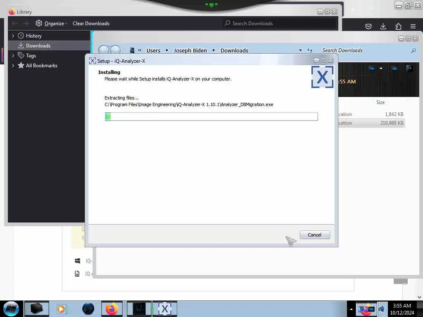Expand the Tags tree item
This screenshot has height=317, width=423.
[x=13, y=56]
